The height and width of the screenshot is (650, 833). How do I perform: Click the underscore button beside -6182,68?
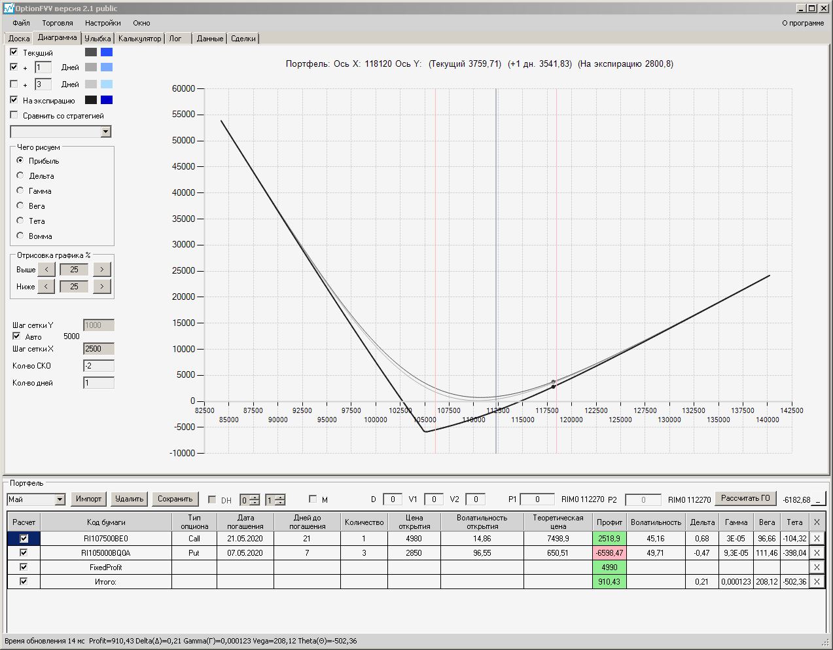[819, 499]
